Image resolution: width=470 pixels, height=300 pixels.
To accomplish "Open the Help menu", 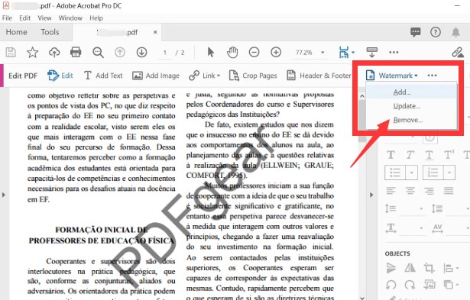I will pyautogui.click(x=96, y=18).
